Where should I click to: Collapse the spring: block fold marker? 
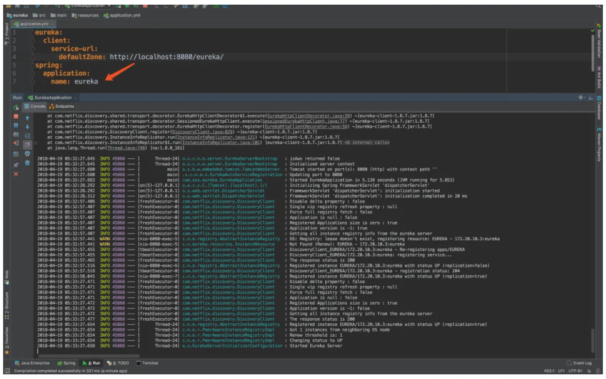pyautogui.click(x=33, y=65)
